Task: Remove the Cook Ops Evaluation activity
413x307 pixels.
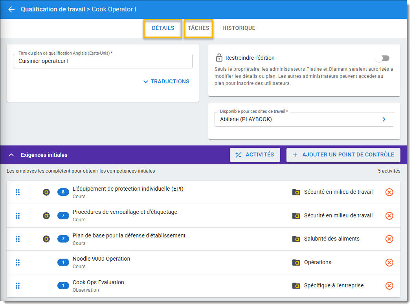Action: click(389, 286)
